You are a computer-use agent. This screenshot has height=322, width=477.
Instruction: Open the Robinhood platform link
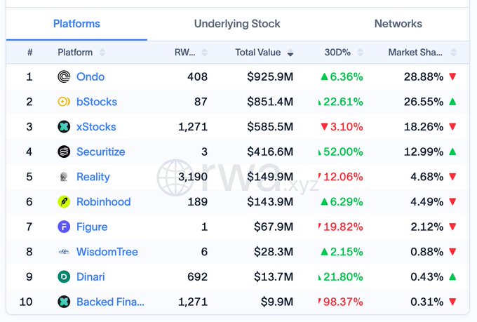click(103, 202)
